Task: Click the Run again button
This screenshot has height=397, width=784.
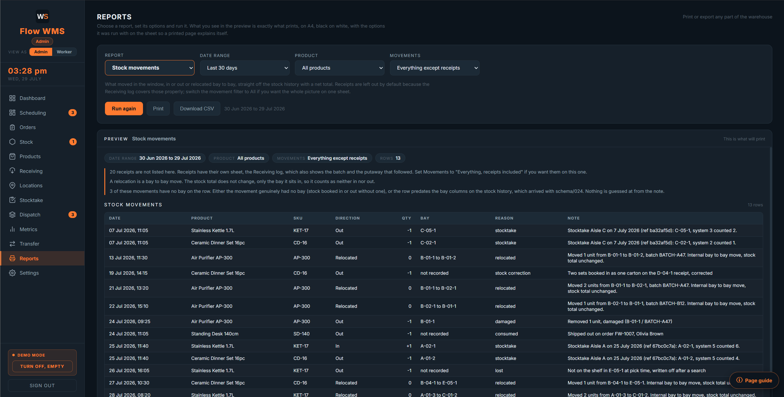Action: [x=124, y=109]
